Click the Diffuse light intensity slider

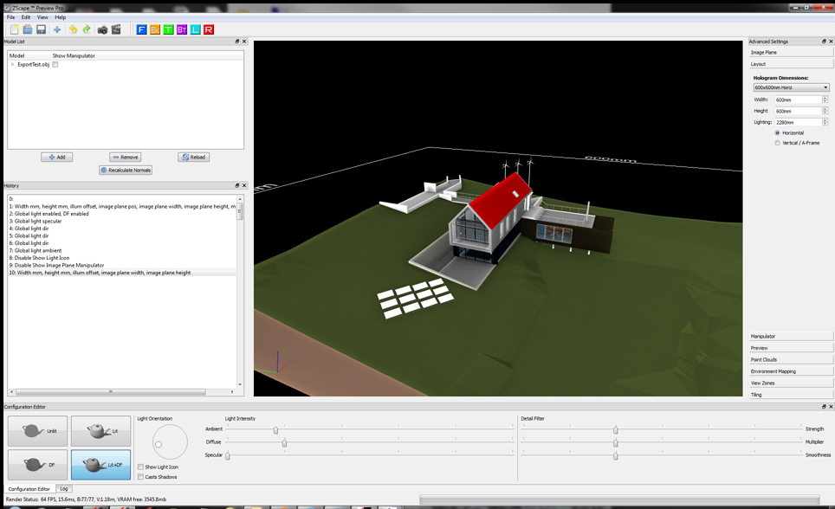[284, 443]
